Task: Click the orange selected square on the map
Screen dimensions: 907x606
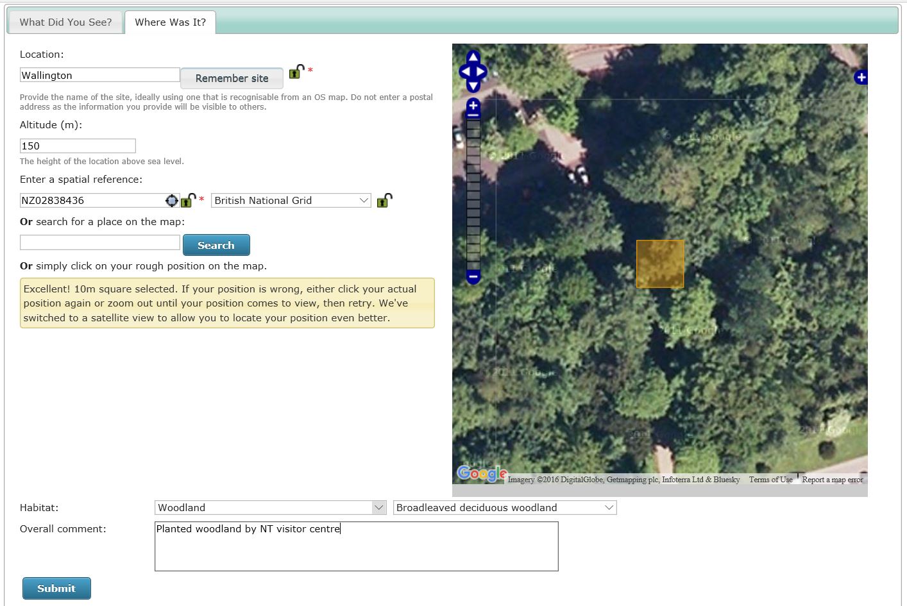Action: coord(660,264)
